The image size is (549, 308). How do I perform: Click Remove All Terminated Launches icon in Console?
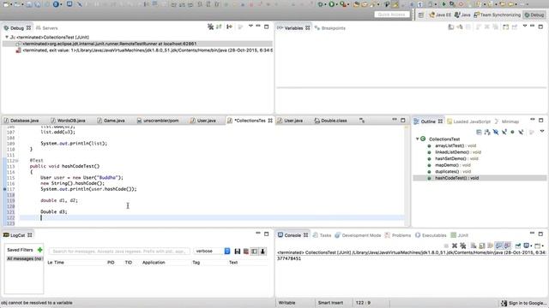(463, 246)
